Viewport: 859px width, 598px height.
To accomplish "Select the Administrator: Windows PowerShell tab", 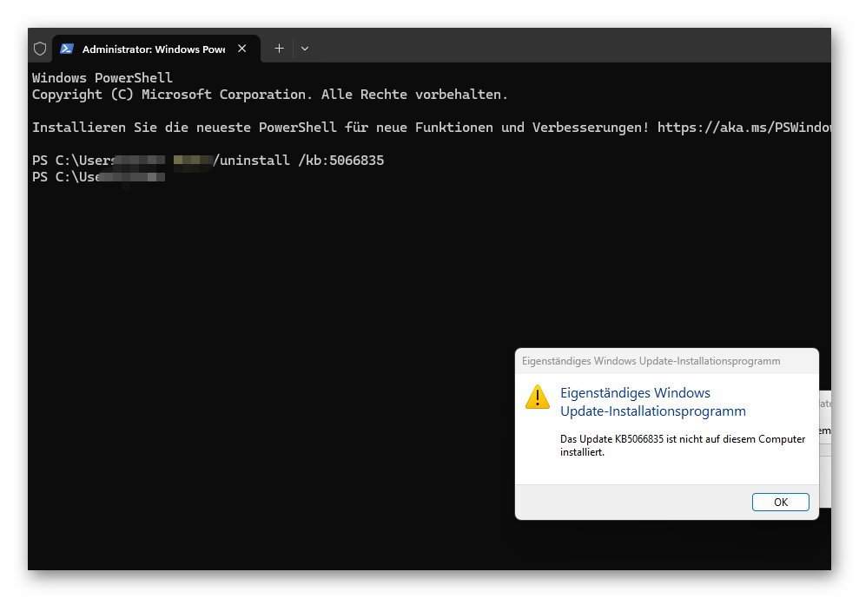I will (x=156, y=49).
